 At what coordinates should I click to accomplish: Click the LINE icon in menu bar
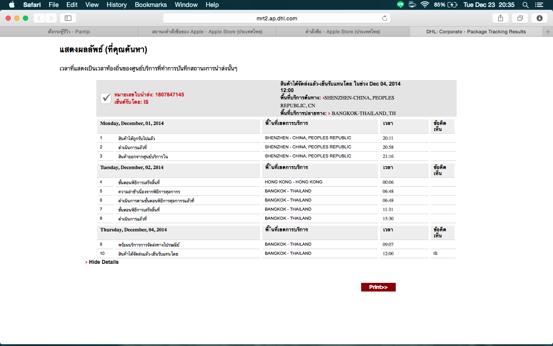click(x=400, y=5)
